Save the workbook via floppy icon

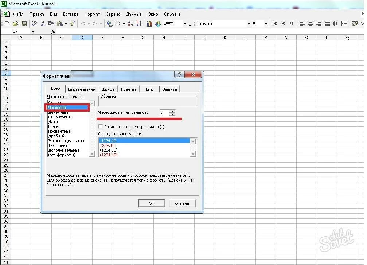(x=24, y=23)
